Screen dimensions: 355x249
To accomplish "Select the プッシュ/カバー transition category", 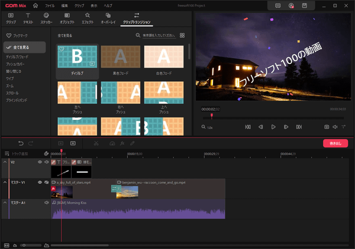I will point(17,63).
